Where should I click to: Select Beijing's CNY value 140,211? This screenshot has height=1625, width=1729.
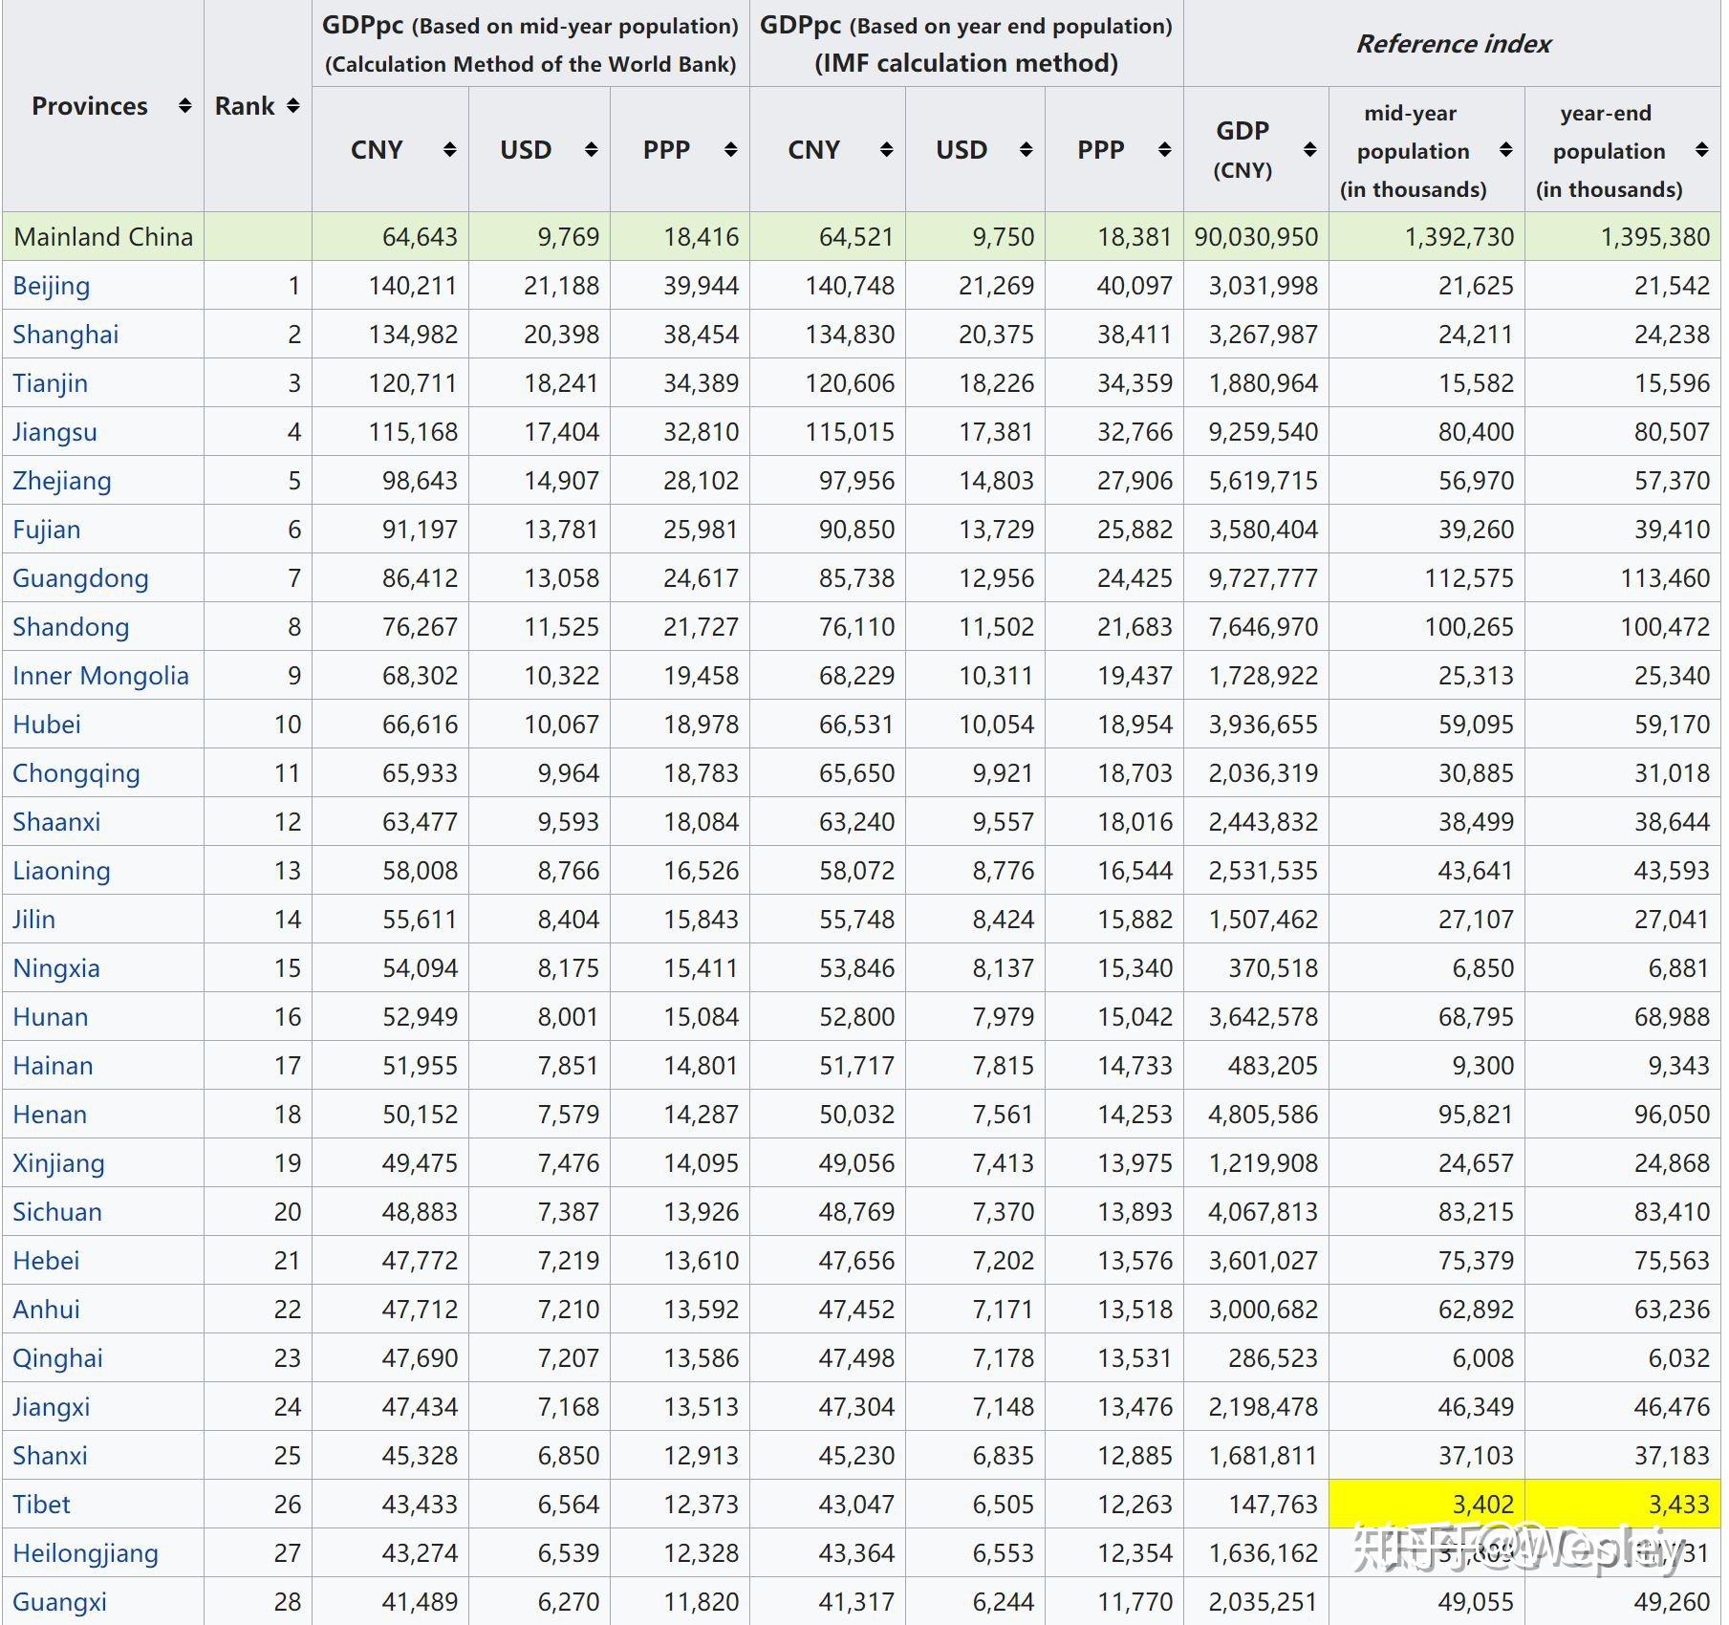[x=413, y=286]
